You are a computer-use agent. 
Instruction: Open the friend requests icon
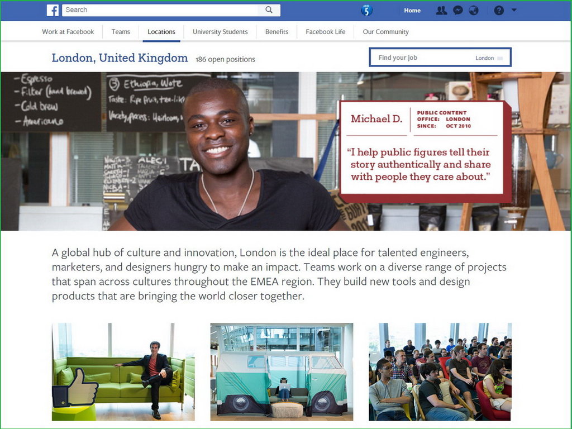441,10
